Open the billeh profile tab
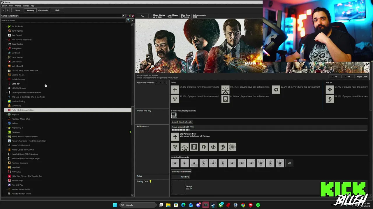This screenshot has width=373, height=209. click(57, 10)
